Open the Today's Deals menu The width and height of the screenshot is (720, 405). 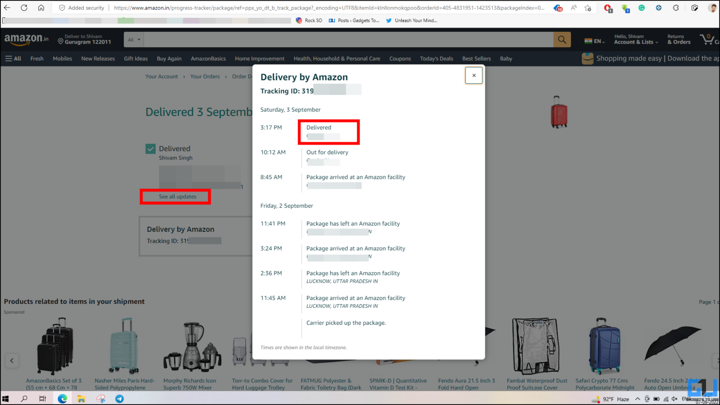(436, 59)
